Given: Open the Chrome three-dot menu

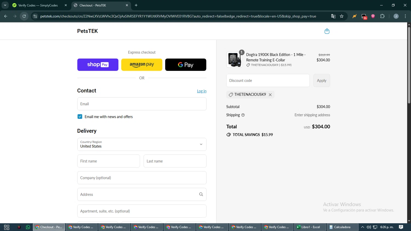Looking at the screenshot, I should pos(405,16).
